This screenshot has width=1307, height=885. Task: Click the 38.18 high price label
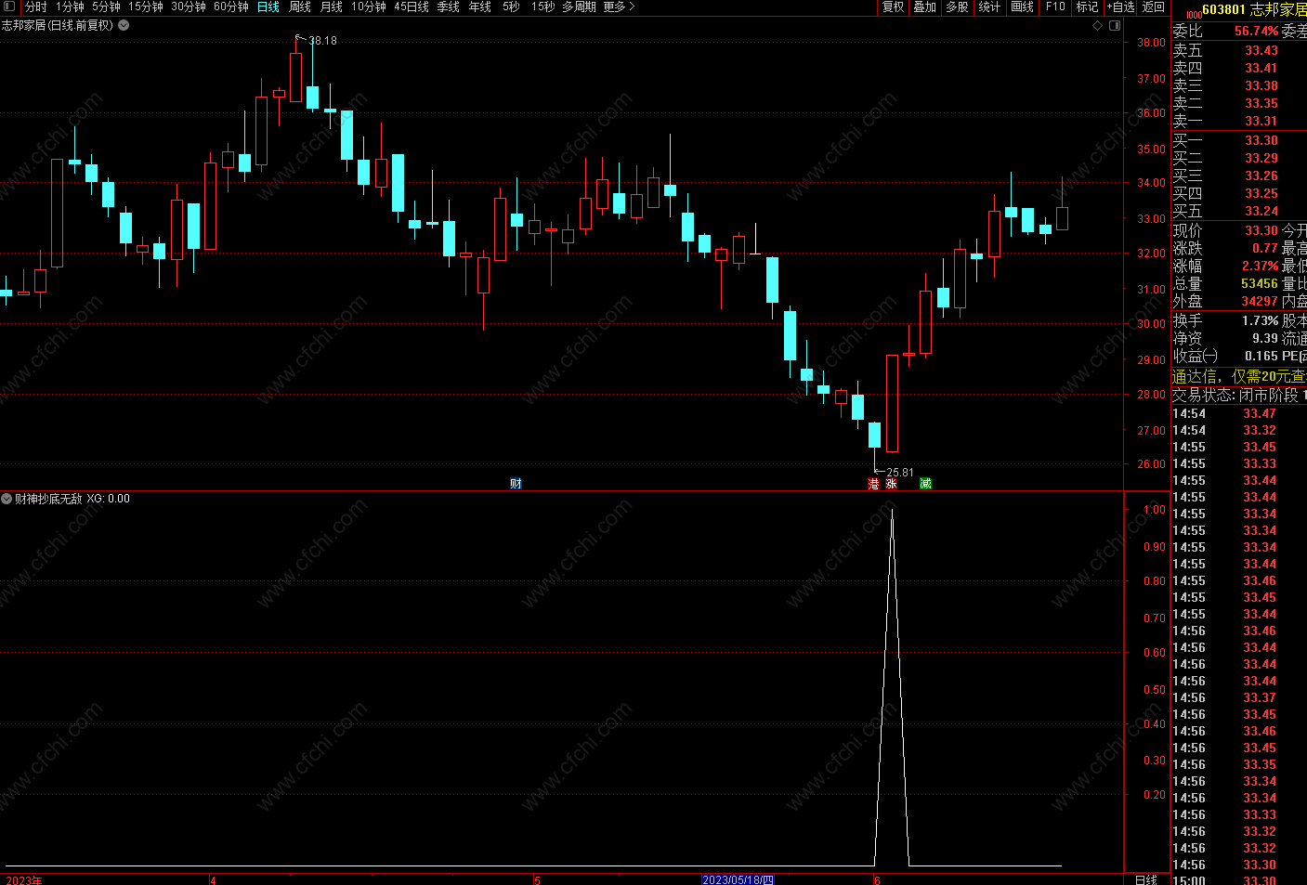(x=322, y=41)
